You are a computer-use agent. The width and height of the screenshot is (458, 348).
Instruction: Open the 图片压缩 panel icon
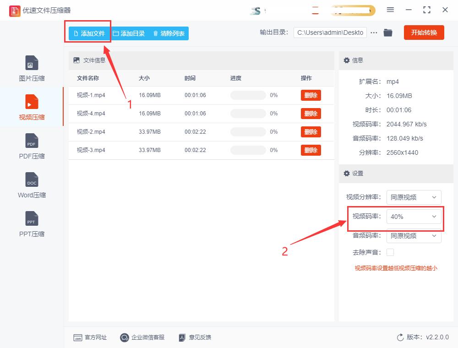[x=31, y=63]
